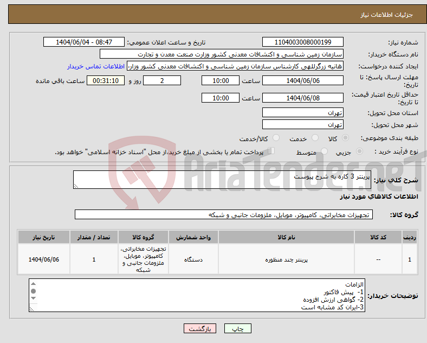Click the چاپ (print) button
This screenshot has height=343, width=427.
[237, 328]
